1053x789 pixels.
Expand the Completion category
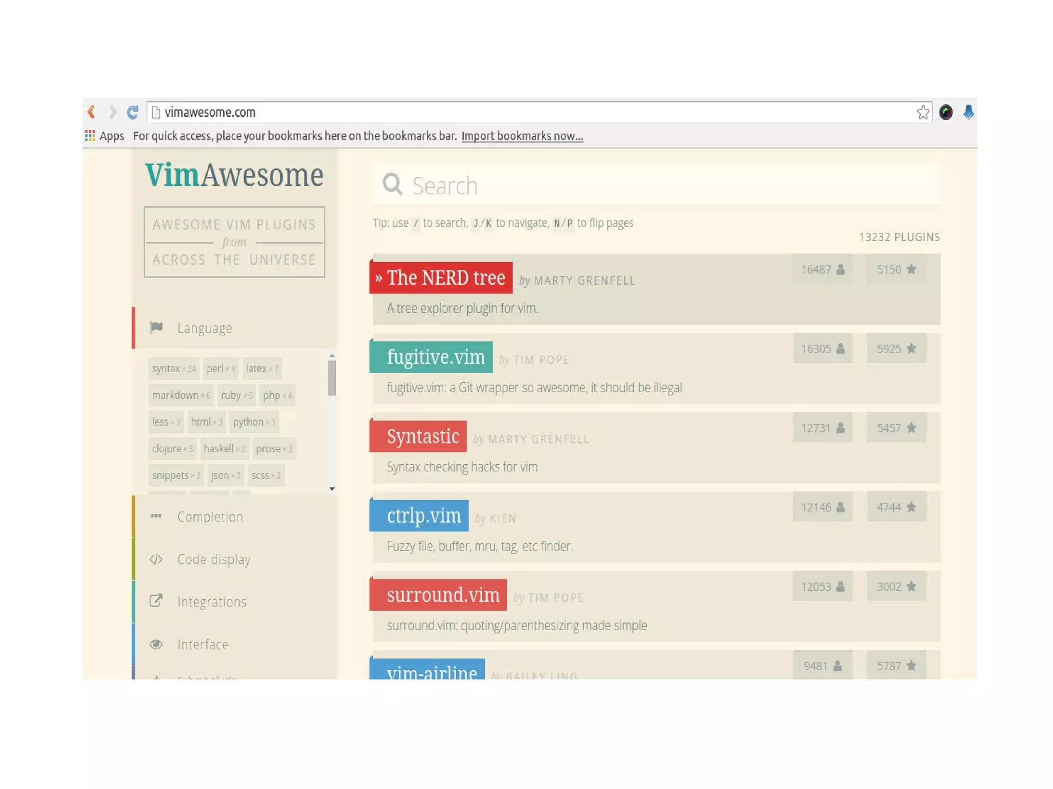pos(210,517)
